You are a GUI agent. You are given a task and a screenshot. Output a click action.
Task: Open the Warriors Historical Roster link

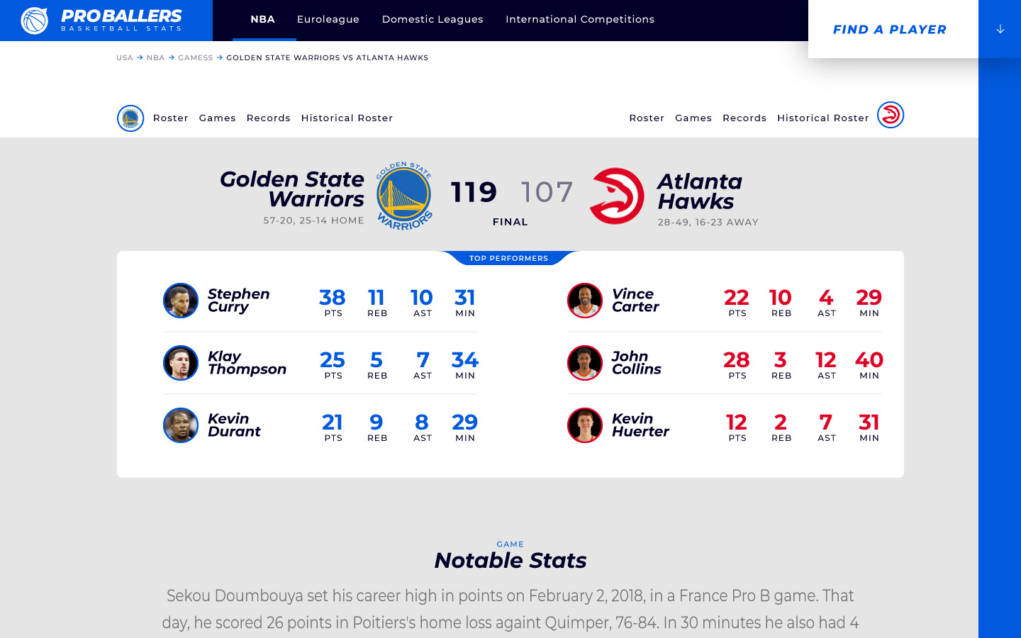(x=347, y=118)
